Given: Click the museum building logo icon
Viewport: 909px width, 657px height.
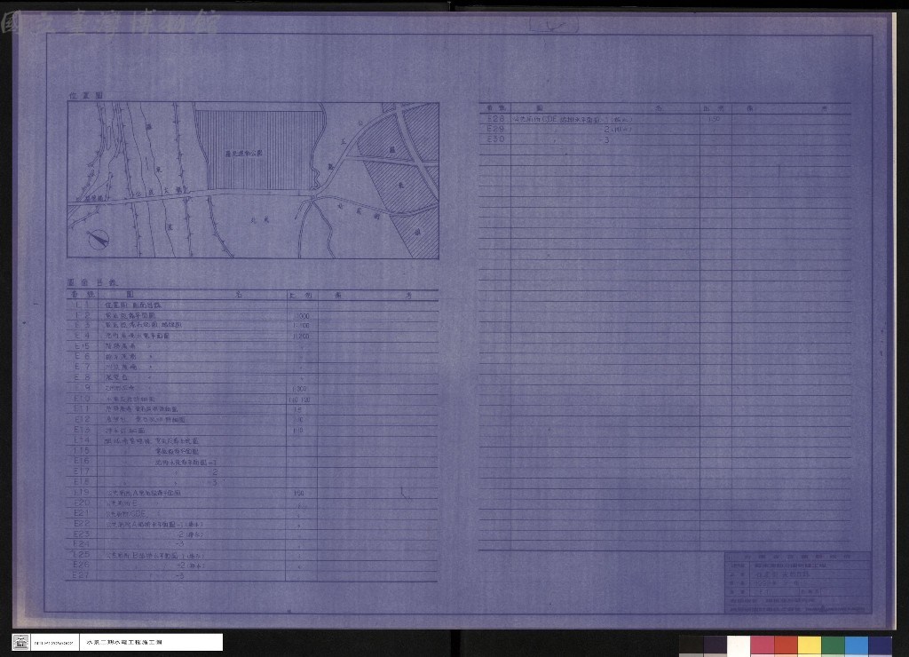Looking at the screenshot, I should click(21, 642).
